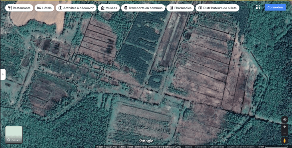The width and height of the screenshot is (292, 148).
Task: Show Hôtels nearby
Action: (x=44, y=8)
